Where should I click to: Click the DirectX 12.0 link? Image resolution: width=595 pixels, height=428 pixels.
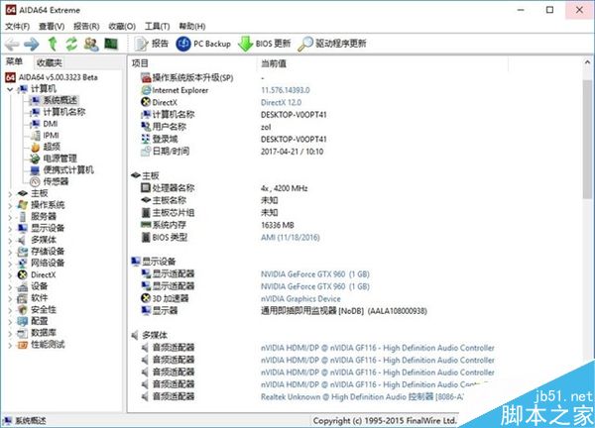(282, 102)
